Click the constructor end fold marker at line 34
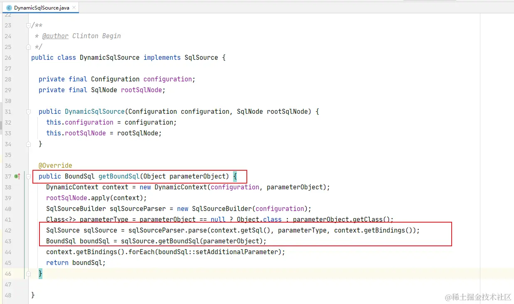Image resolution: width=514 pixels, height=304 pixels. click(x=28, y=144)
